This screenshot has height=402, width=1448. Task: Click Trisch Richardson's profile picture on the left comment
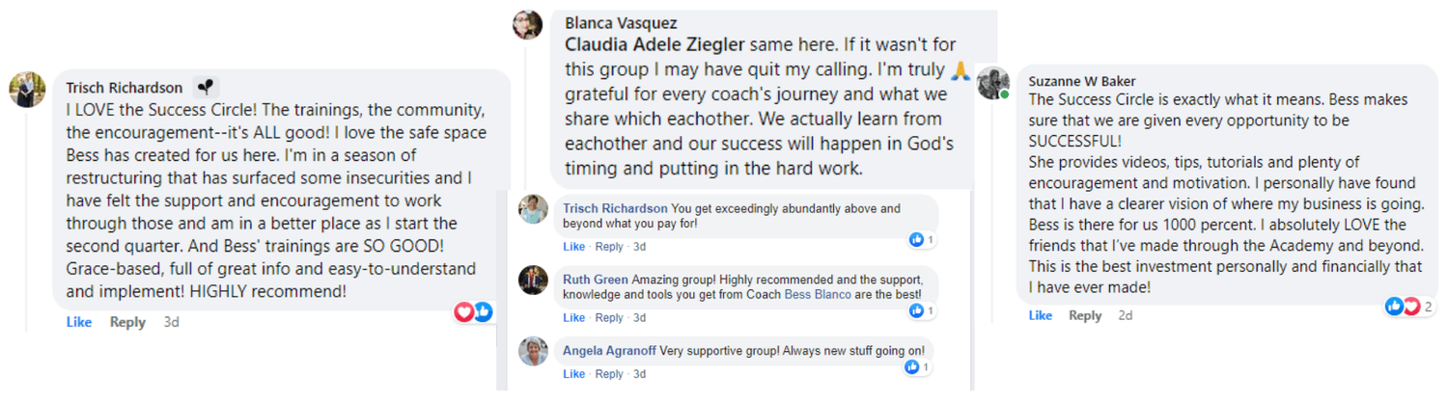27,89
